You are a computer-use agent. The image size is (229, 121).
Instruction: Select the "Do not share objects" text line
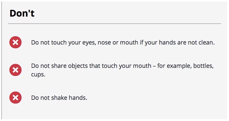[x=122, y=70]
